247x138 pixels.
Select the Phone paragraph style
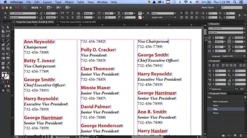pyautogui.click(x=216, y=113)
